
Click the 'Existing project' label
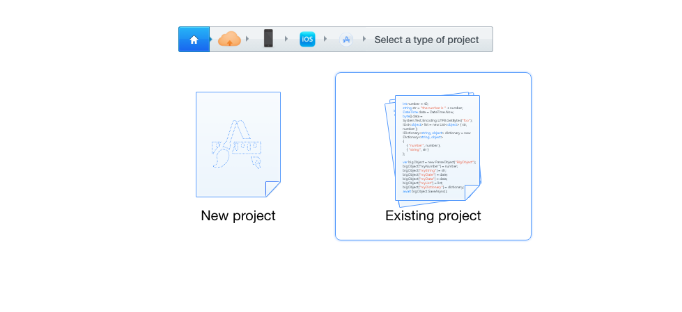point(433,215)
